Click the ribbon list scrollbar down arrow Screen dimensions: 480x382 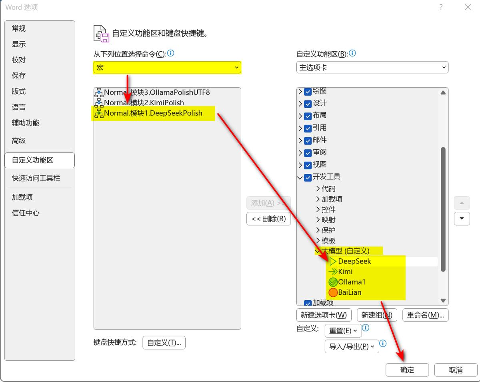pos(443,300)
